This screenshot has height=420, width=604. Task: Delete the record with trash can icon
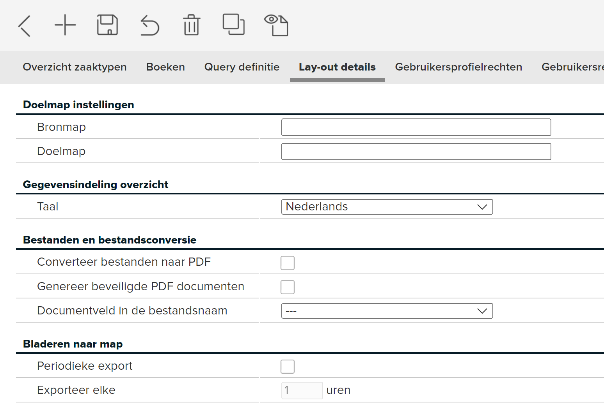(x=192, y=25)
